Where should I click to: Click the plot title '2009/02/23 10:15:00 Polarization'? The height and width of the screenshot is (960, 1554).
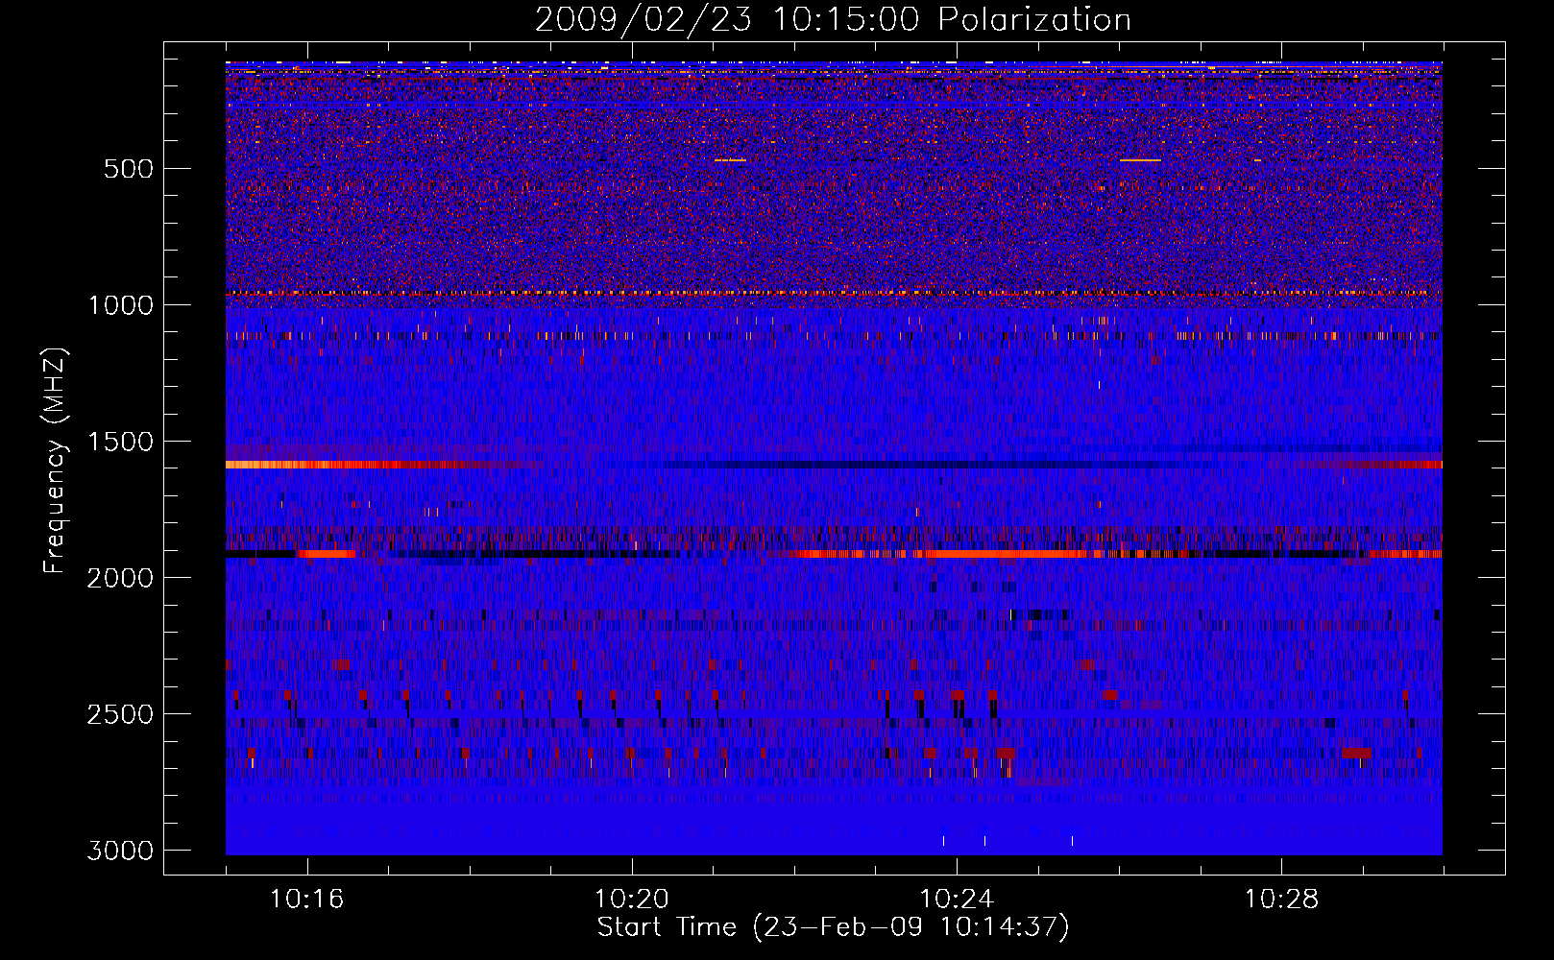coord(833,19)
